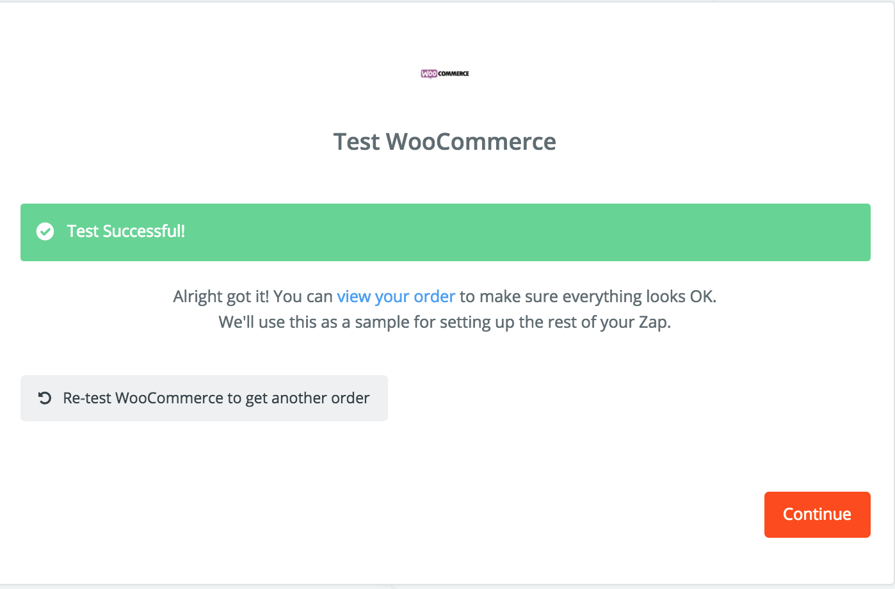Click the white checkmark circle icon
895x589 pixels.
(x=45, y=232)
